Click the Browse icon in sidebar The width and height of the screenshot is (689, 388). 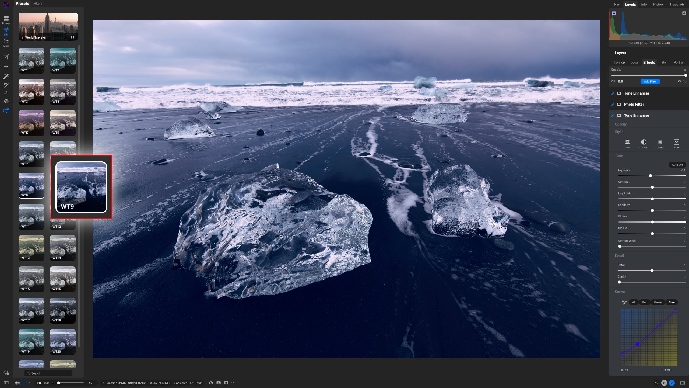(6, 19)
